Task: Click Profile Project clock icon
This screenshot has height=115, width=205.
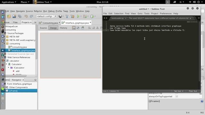Action: point(92,16)
